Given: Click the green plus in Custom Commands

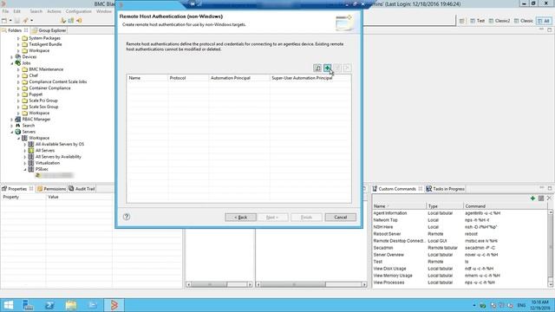Looking at the screenshot, I should tap(532, 198).
